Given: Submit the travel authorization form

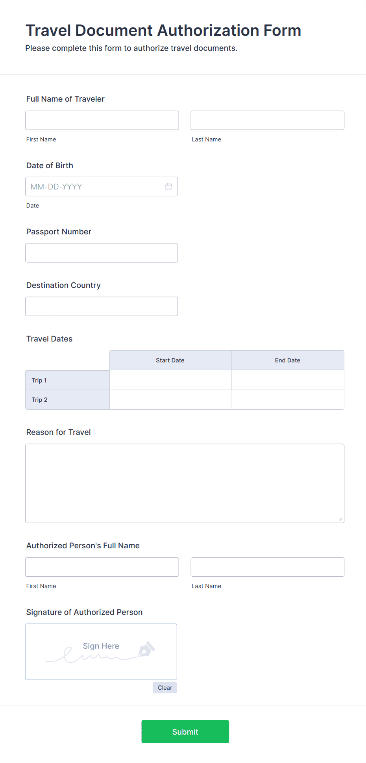Looking at the screenshot, I should point(185,732).
